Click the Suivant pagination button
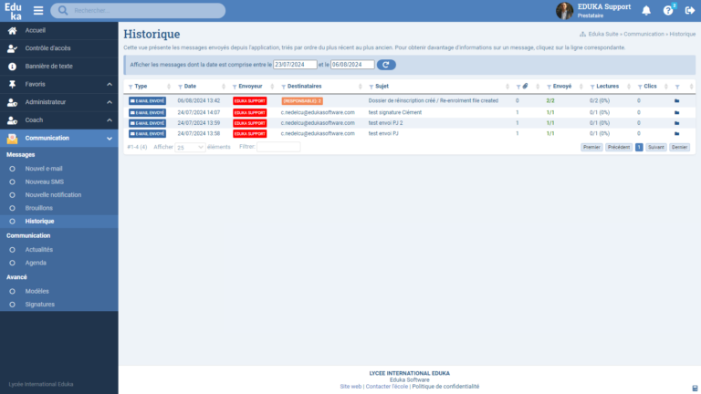701x394 pixels. point(656,147)
